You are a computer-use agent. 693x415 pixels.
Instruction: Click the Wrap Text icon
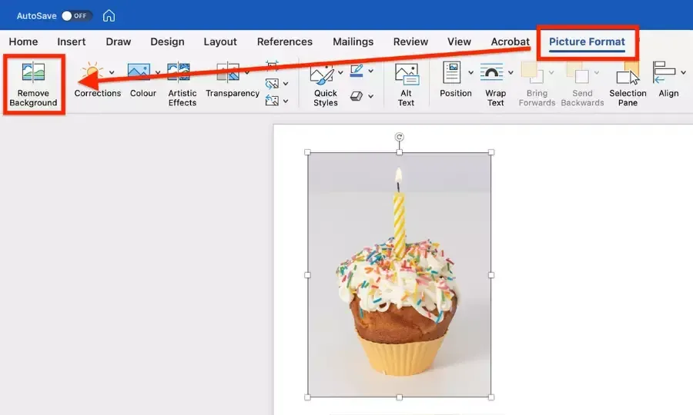(x=492, y=74)
